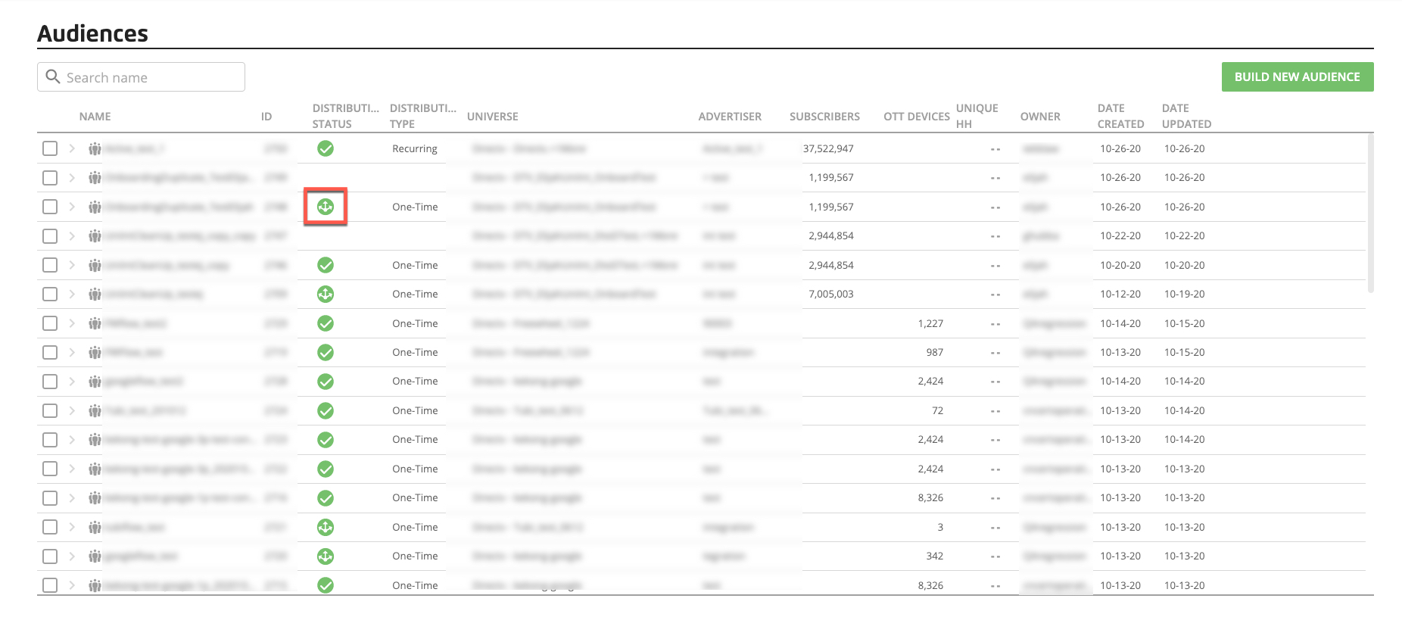Check the box of the 987 OTT devices row
The width and height of the screenshot is (1402, 639).
point(50,352)
